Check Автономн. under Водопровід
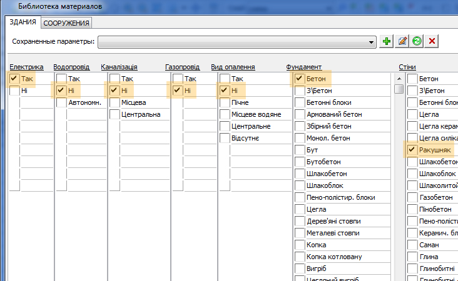Viewport: 458px width, 281px height. click(x=61, y=102)
